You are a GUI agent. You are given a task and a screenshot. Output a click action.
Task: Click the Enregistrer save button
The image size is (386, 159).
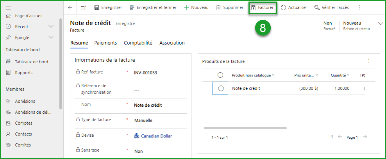pyautogui.click(x=108, y=8)
